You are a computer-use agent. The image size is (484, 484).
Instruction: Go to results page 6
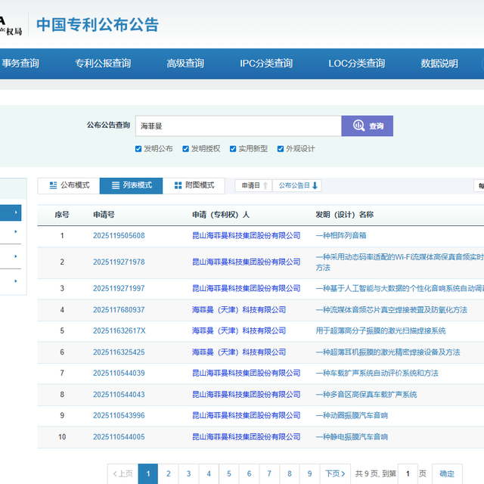point(249,474)
